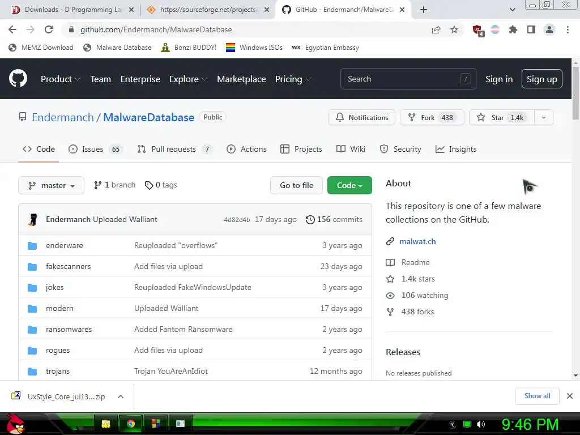This screenshot has height=435, width=580.
Task: Click the watching eye icon
Action: 390,296
